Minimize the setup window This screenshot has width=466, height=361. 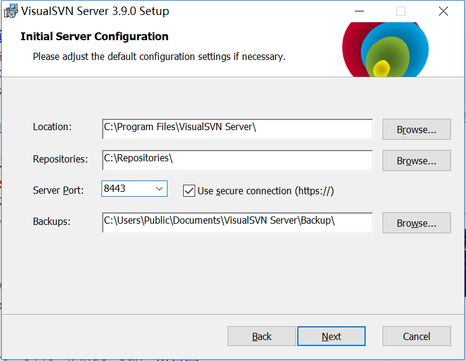pos(359,11)
